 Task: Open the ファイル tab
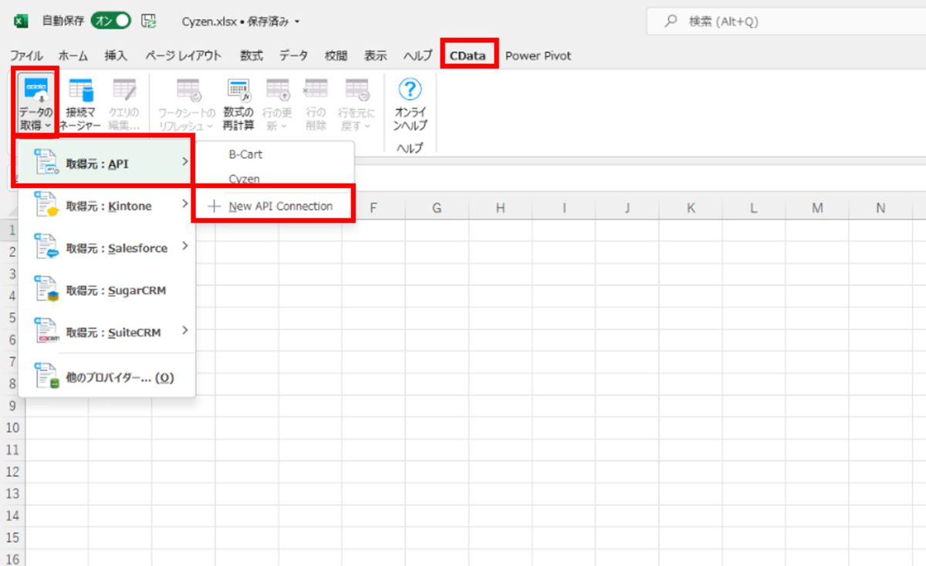[x=26, y=56]
